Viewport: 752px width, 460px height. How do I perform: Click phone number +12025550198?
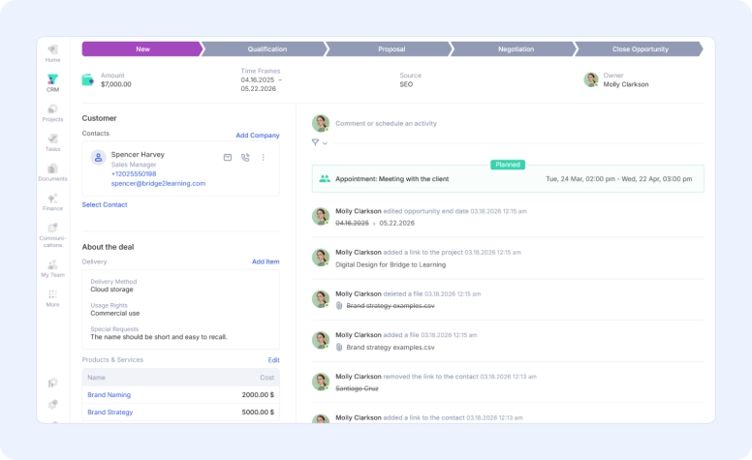[x=134, y=174]
